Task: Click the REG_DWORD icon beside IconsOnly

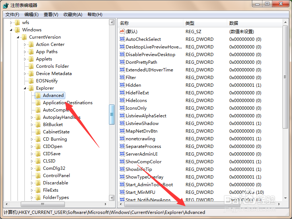Action: tap(122, 108)
